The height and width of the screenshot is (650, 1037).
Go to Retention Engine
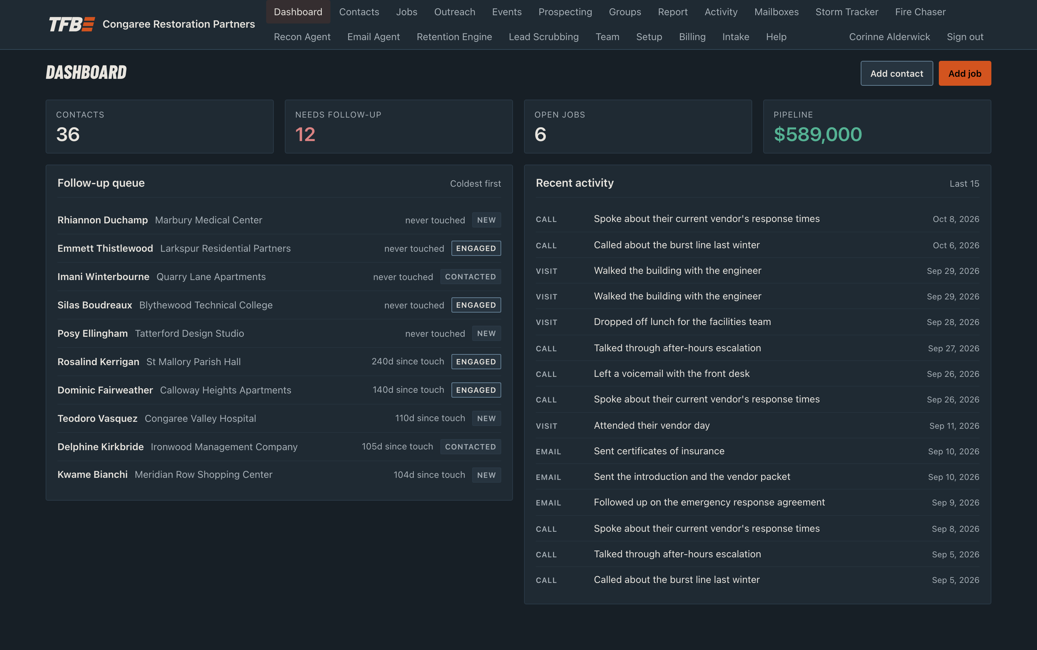pyautogui.click(x=454, y=37)
